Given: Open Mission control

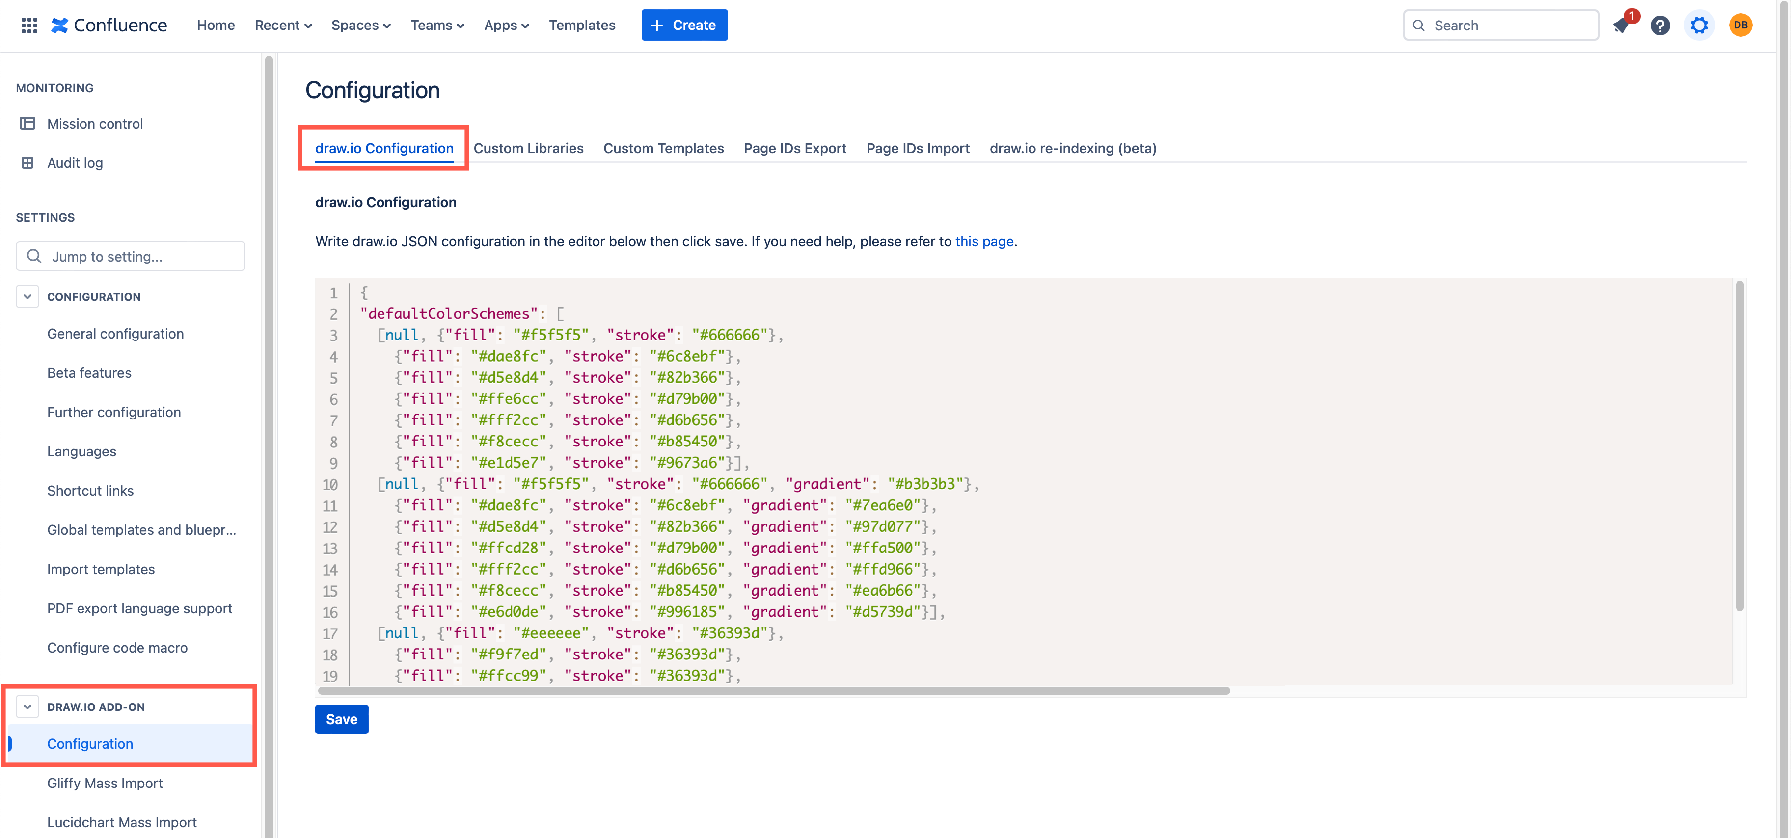Looking at the screenshot, I should click(95, 123).
